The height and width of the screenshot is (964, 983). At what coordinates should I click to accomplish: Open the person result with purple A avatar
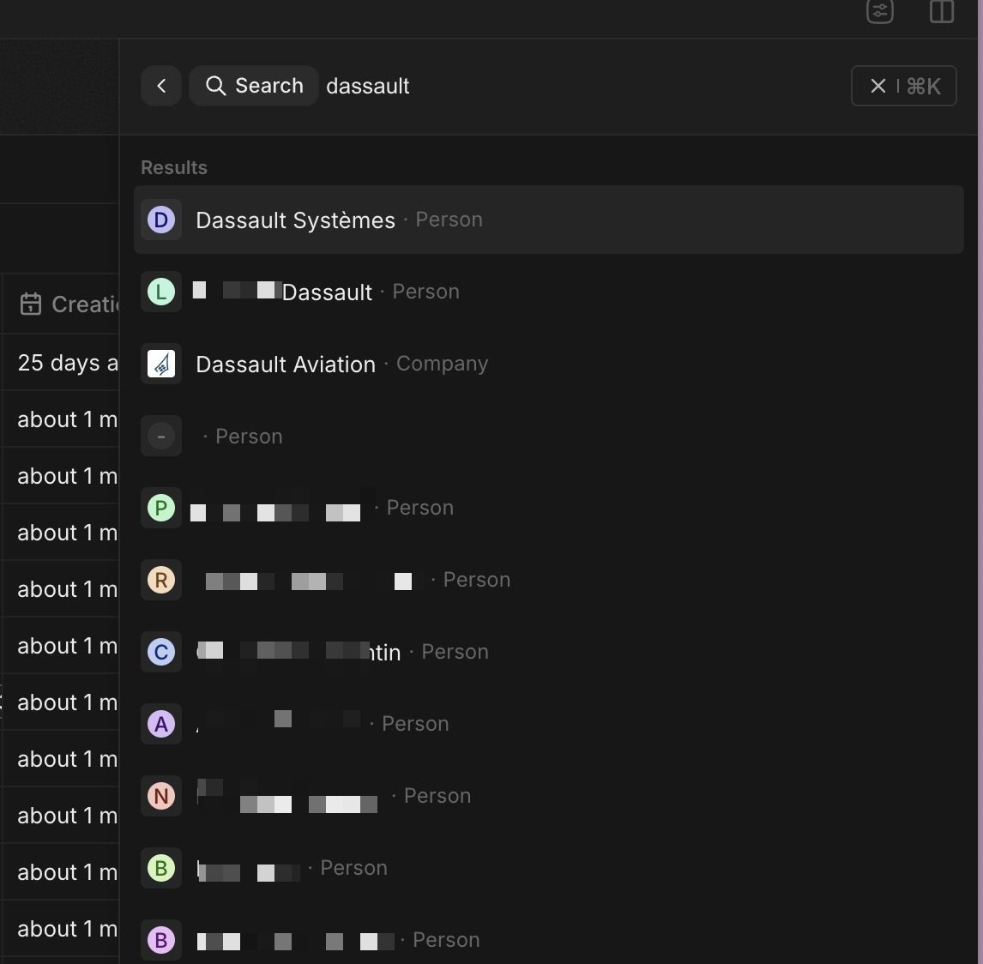coord(549,725)
